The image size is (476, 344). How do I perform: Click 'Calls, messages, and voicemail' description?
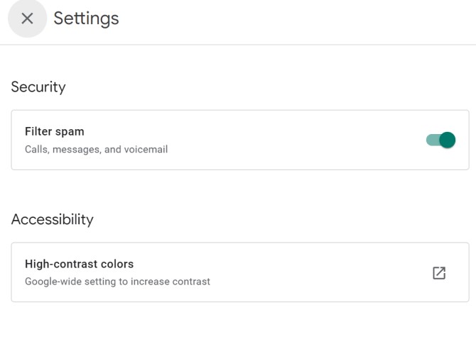click(x=96, y=150)
